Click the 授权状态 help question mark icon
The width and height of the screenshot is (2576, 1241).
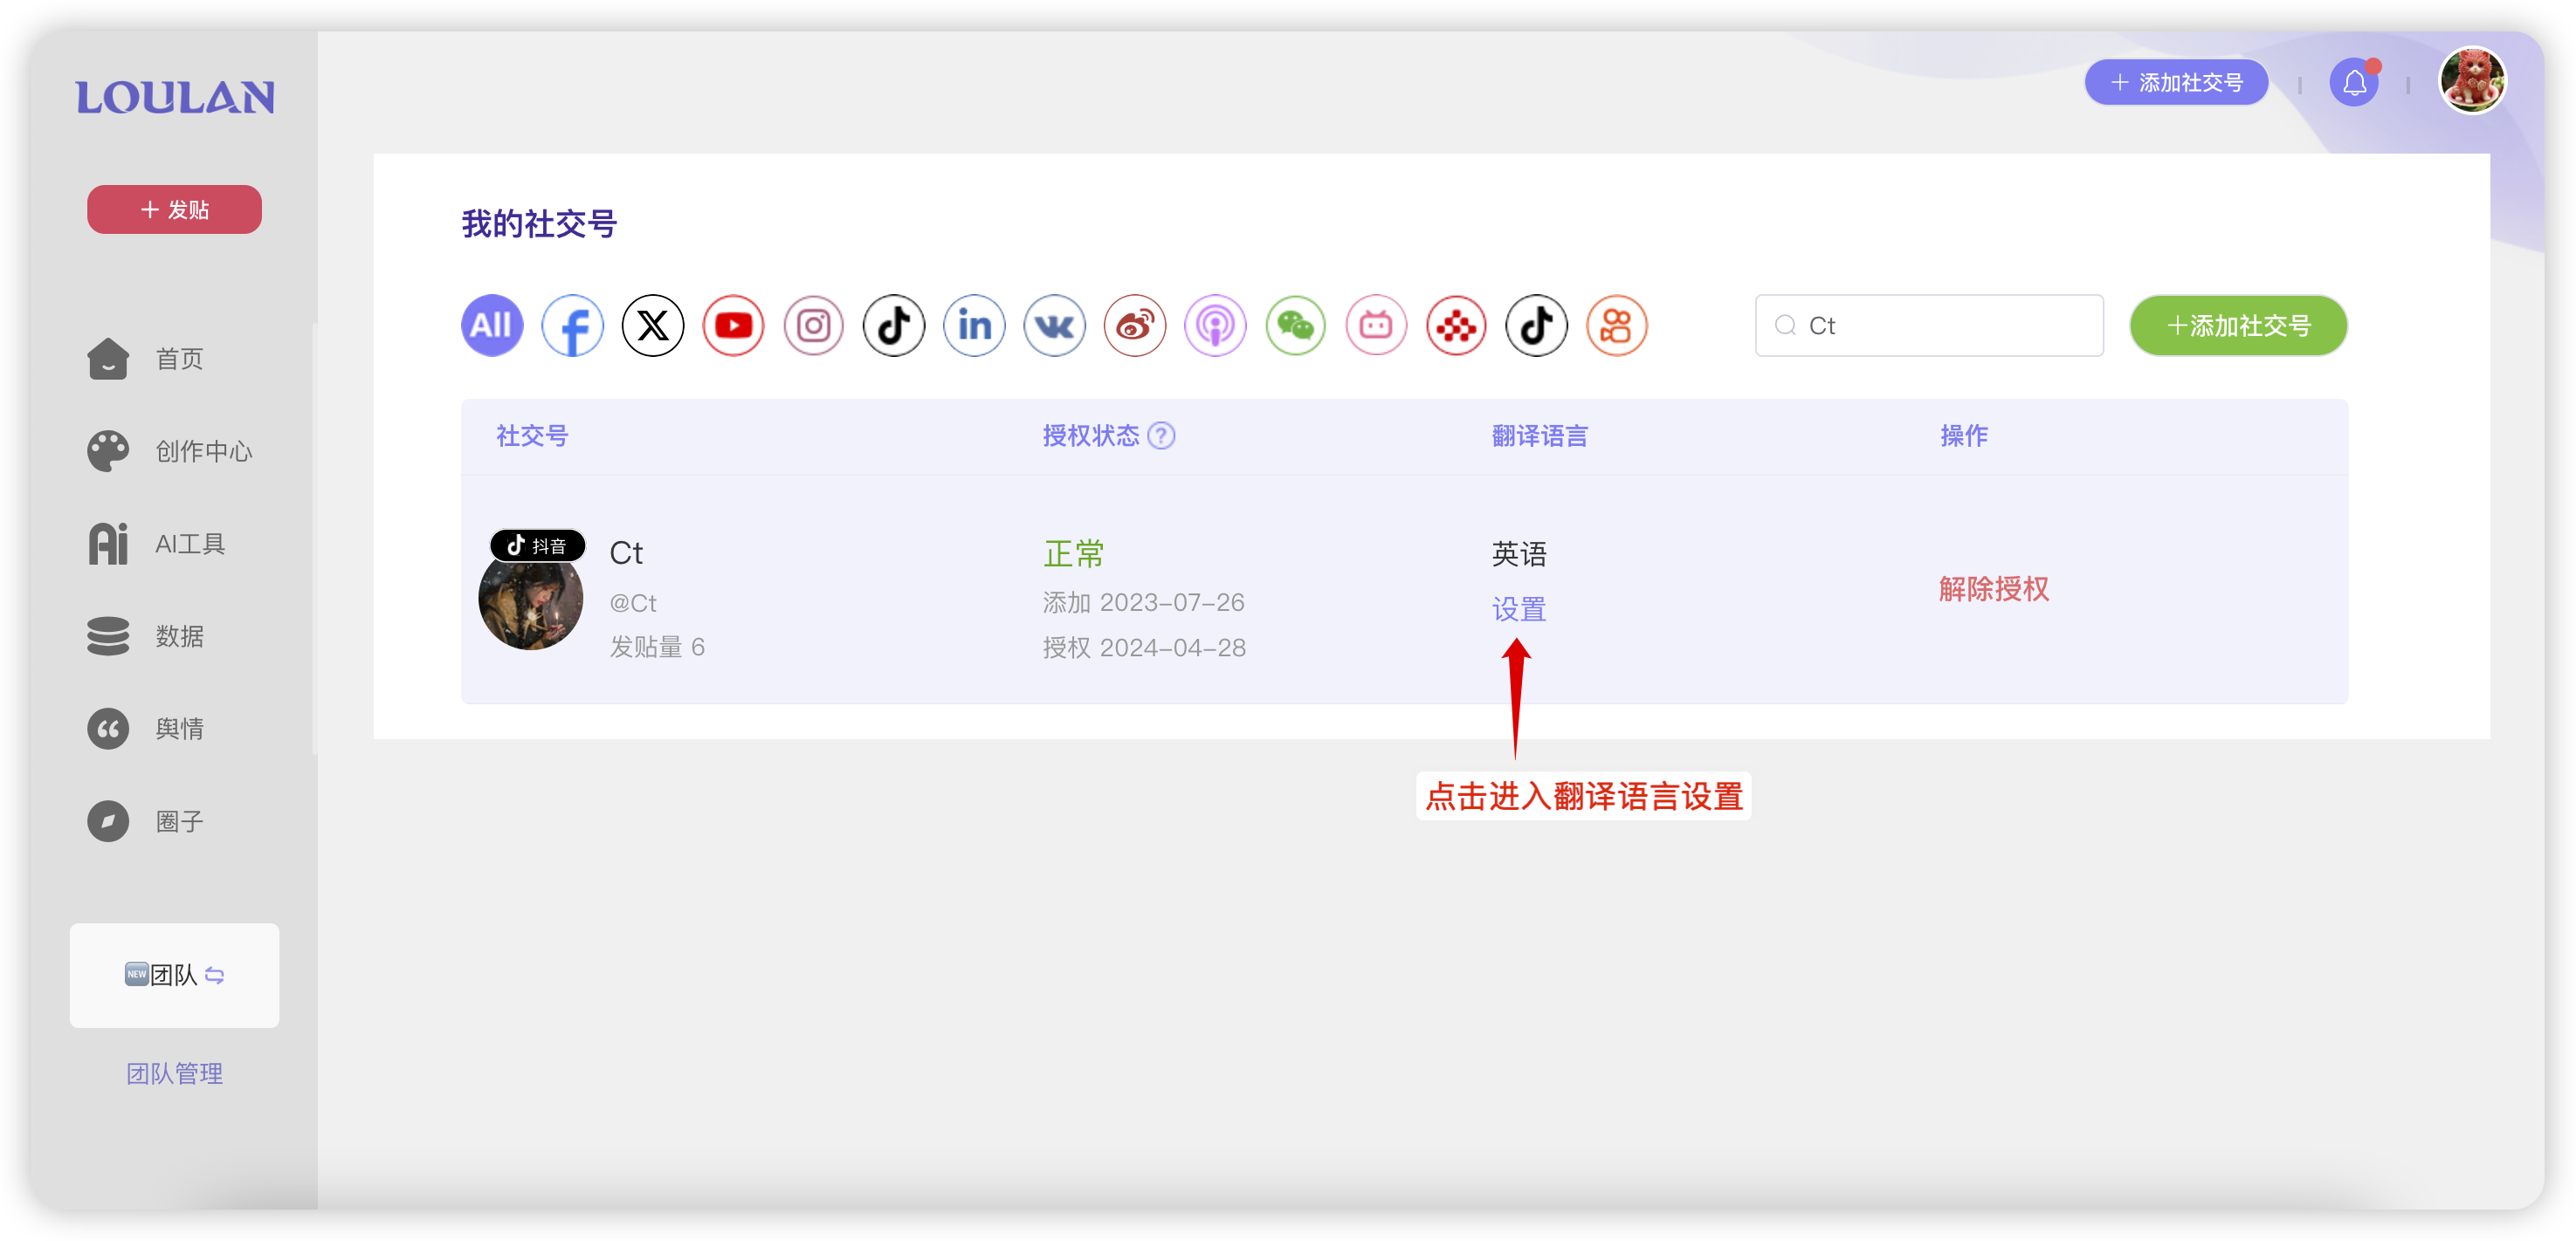(x=1161, y=435)
